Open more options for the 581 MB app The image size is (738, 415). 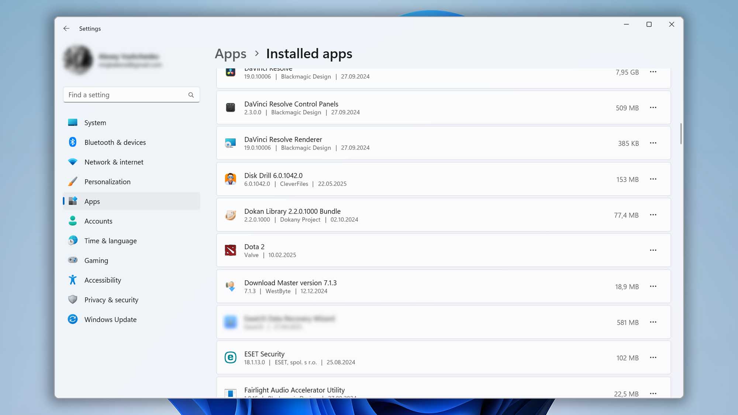point(653,322)
